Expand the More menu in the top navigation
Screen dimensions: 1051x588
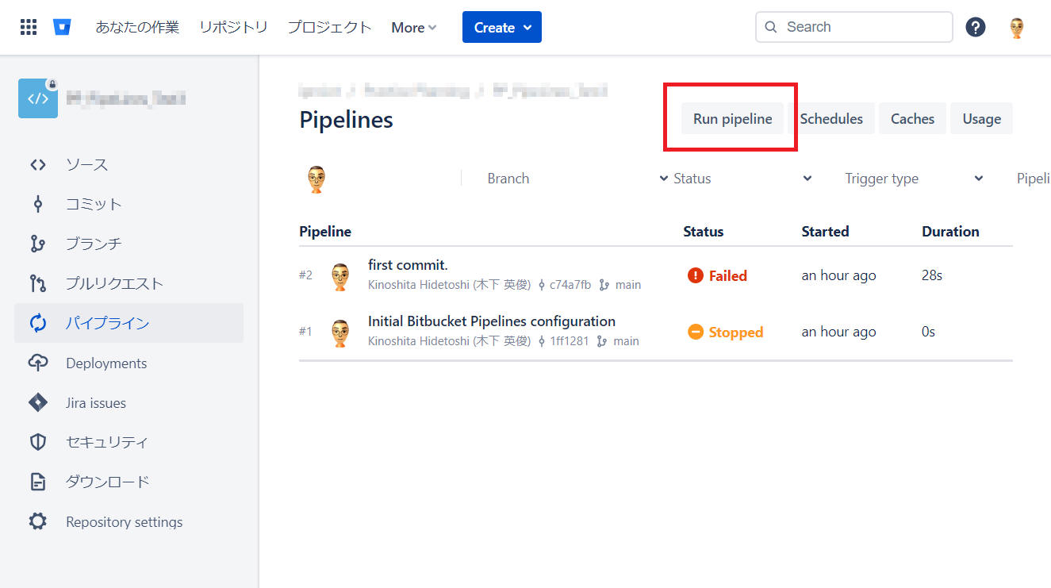pyautogui.click(x=413, y=28)
